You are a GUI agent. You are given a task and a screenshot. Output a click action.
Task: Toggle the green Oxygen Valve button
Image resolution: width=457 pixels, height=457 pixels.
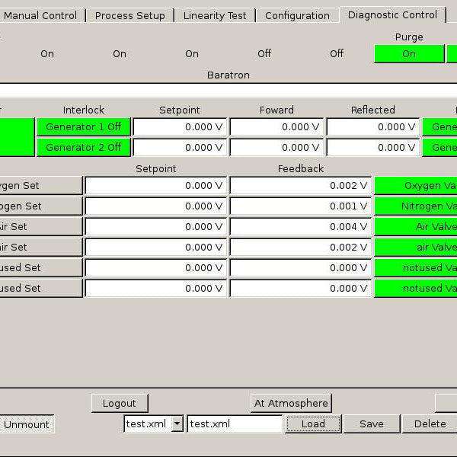coord(416,185)
